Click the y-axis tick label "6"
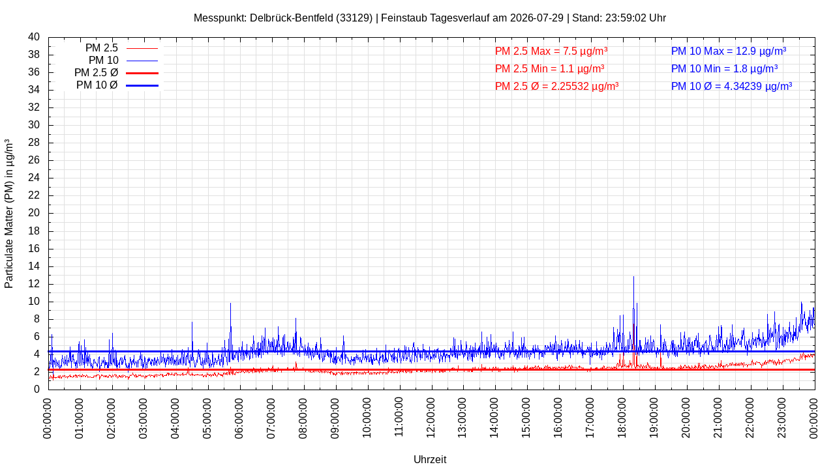835x469 pixels. [37, 337]
